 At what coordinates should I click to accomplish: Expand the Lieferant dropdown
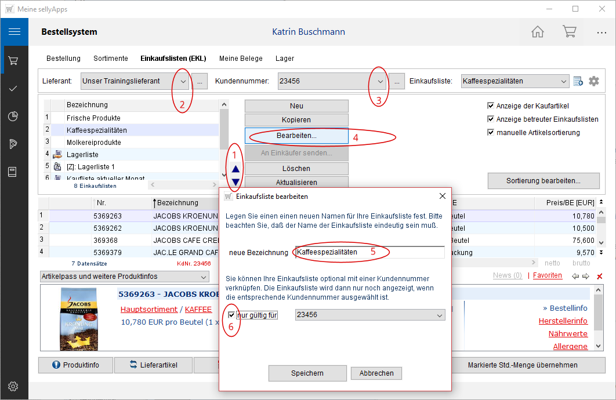point(183,82)
